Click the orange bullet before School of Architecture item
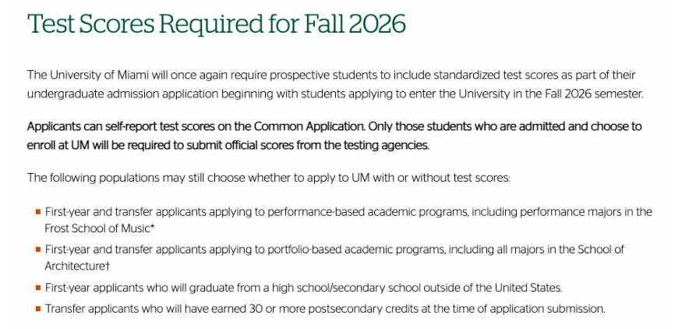This screenshot has height=329, width=675. (x=38, y=249)
